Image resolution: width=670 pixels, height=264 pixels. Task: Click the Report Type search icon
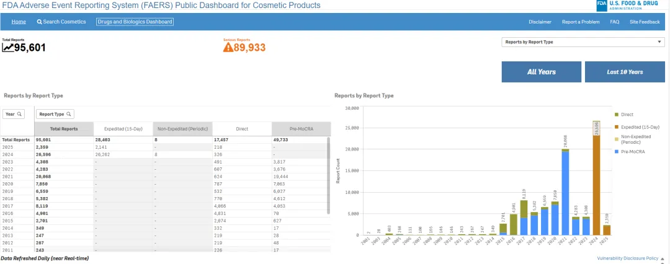pos(69,114)
